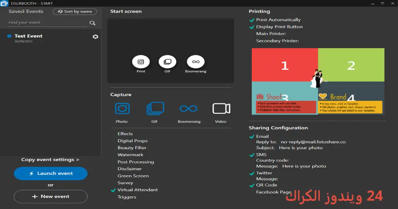The height and width of the screenshot is (209, 398).
Task: Toggle the Virtual Attendant checkmark
Action: (x=113, y=190)
